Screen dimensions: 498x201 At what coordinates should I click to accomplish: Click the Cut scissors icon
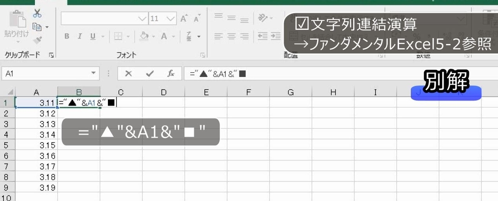[x=37, y=14]
